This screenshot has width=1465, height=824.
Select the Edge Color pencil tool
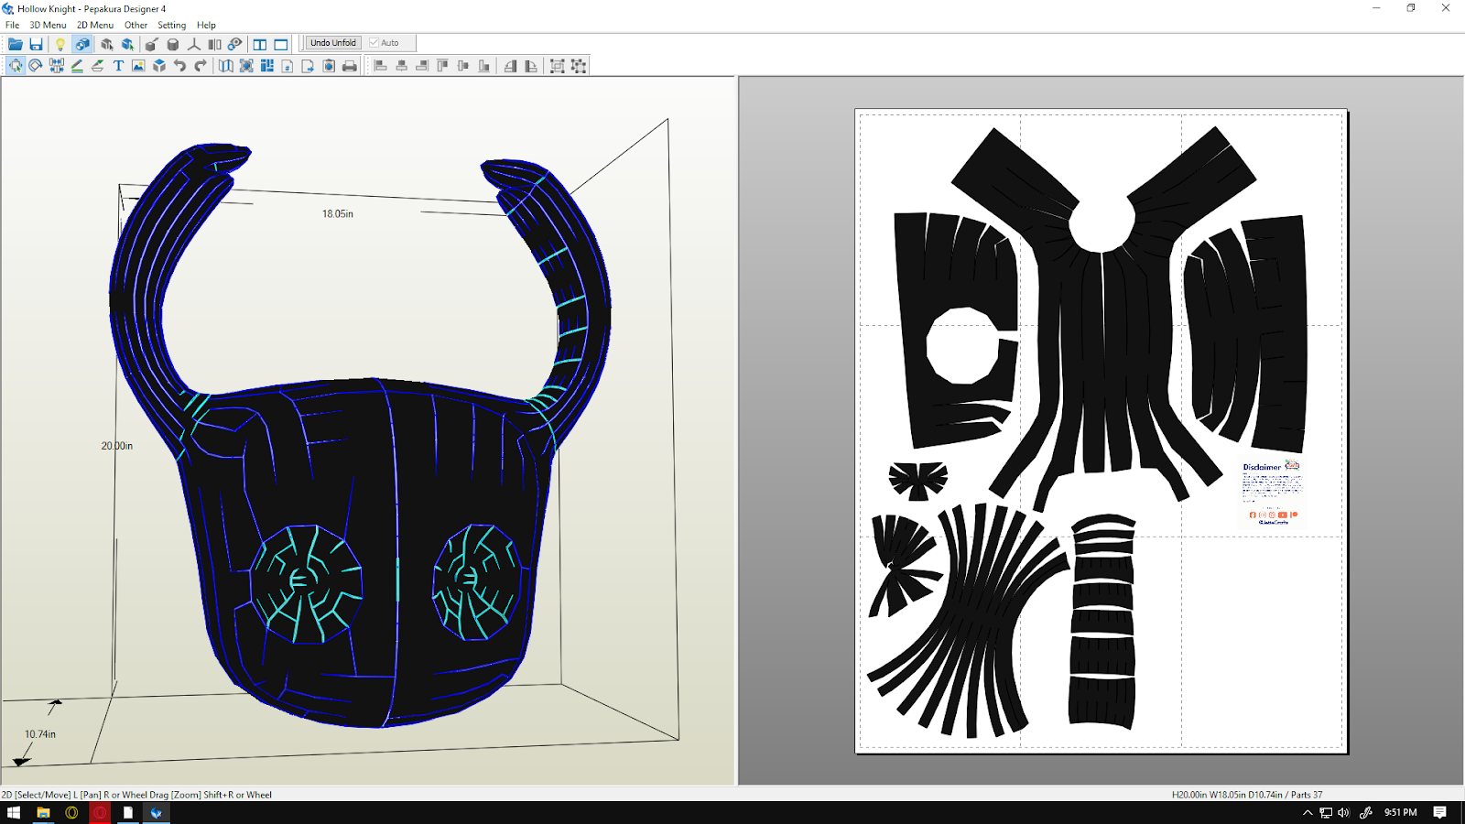point(77,66)
